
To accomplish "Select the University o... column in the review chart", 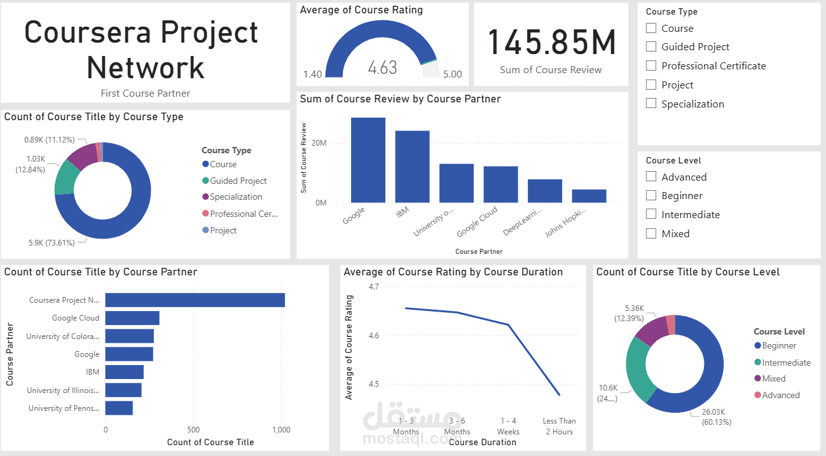I will [x=457, y=183].
